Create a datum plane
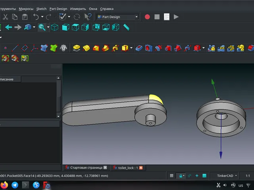The width and height of the screenshot is (254, 190). (x=25, y=48)
